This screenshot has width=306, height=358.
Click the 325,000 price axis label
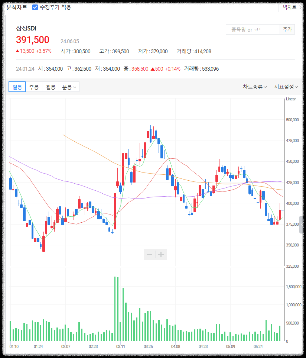pyautogui.click(x=292, y=266)
